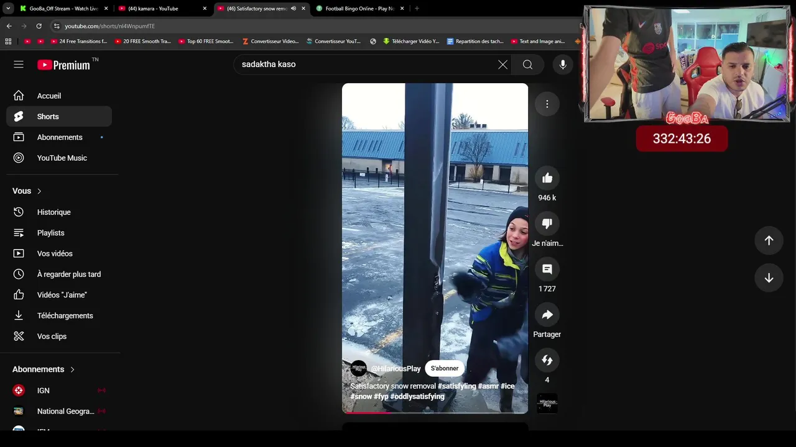Click the Remix icon showing 4
This screenshot has width=796, height=447.
coord(547,360)
